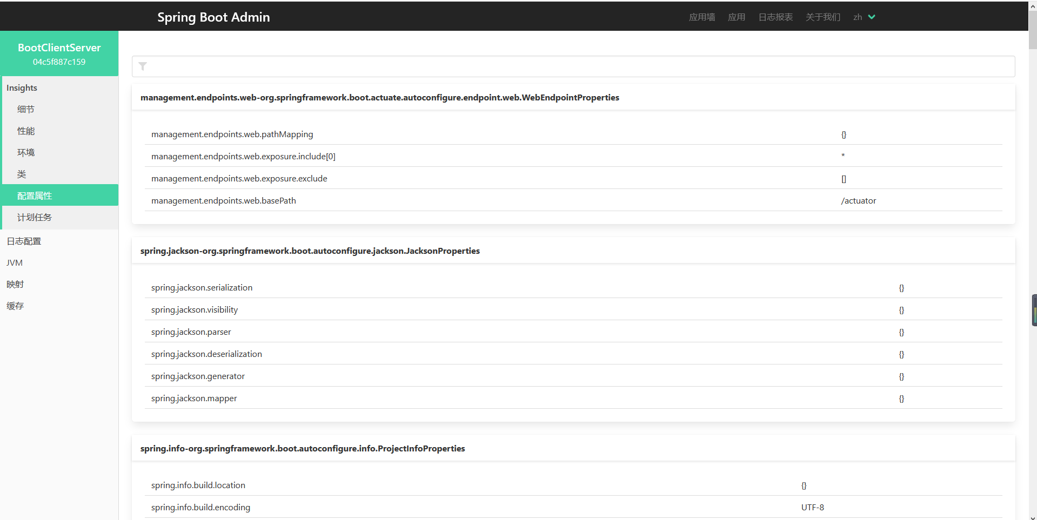Open 关于我们 page link
Screen dimensions: 1037x520
(x=822, y=17)
